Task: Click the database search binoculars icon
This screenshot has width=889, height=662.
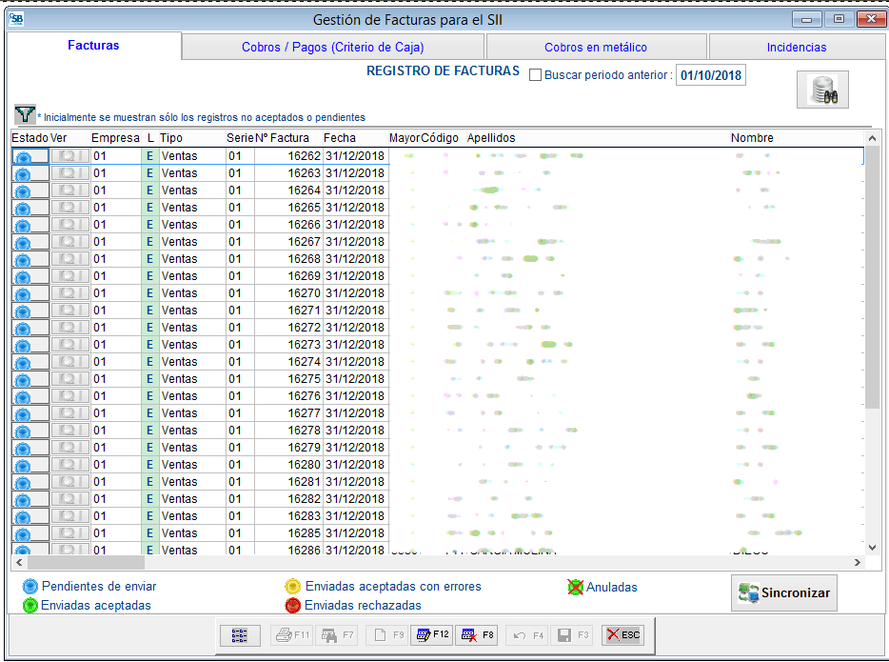Action: pyautogui.click(x=821, y=90)
